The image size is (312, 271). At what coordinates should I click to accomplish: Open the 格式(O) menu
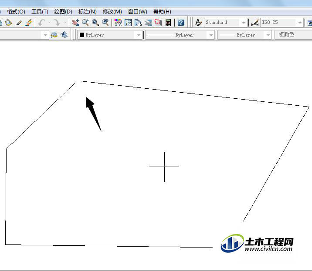point(16,12)
